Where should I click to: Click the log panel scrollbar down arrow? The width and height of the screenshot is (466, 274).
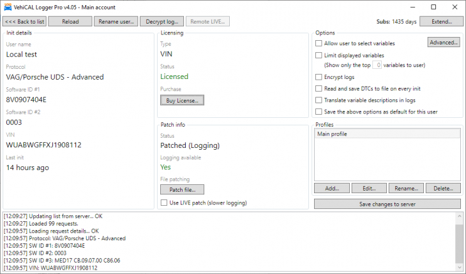coord(458,267)
